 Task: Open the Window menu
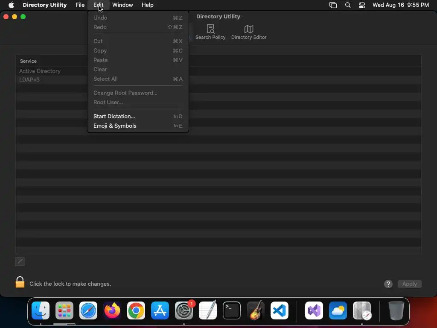pos(122,5)
